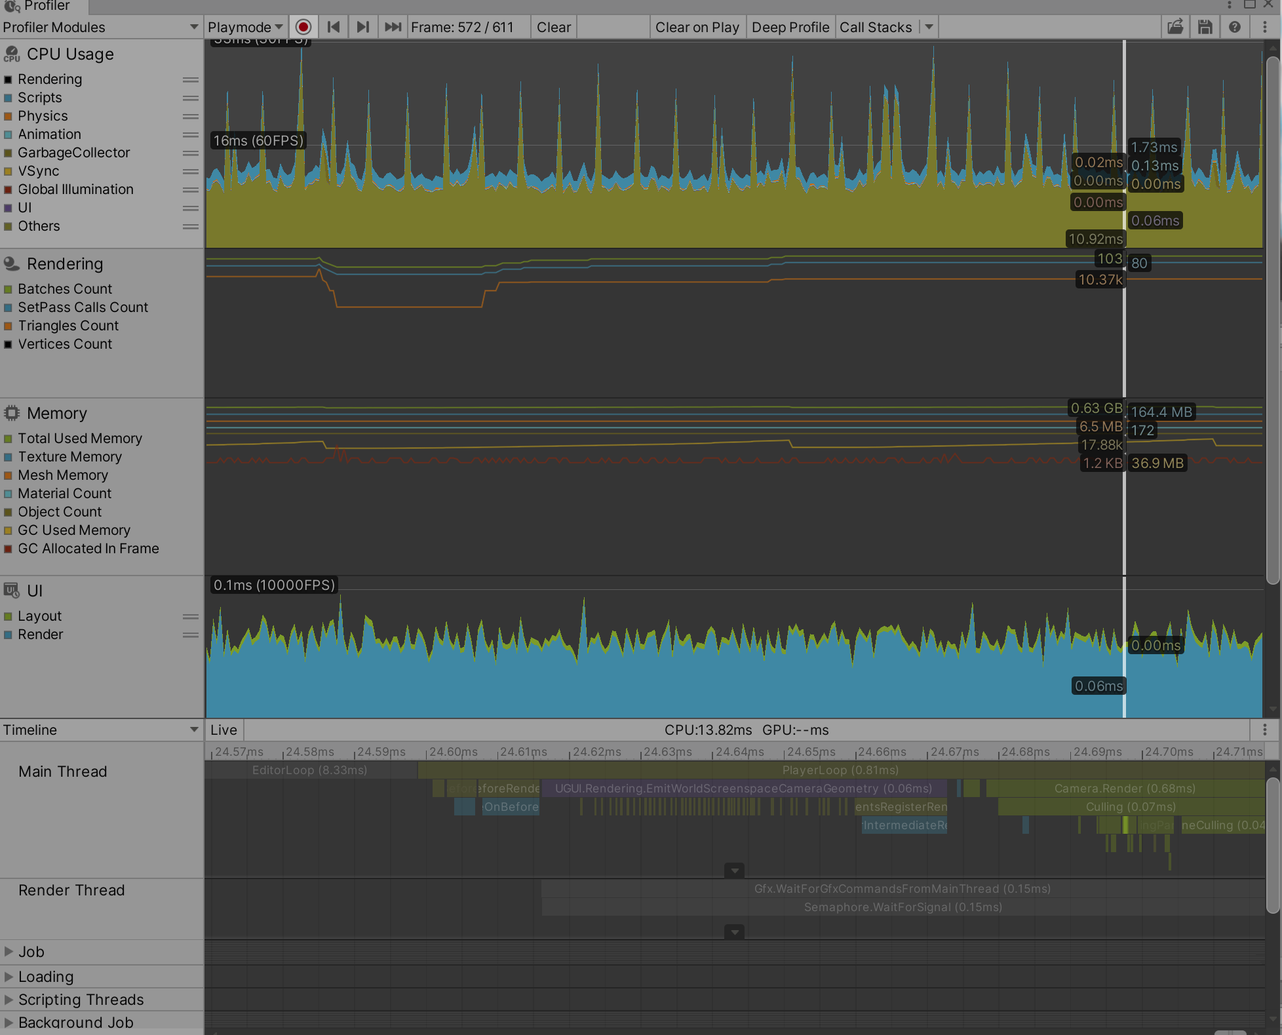Open the Playmode target dropdown
The width and height of the screenshot is (1282, 1035).
click(245, 27)
